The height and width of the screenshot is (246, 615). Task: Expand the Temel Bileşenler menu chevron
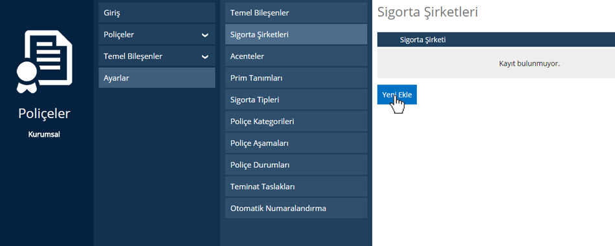coord(205,57)
